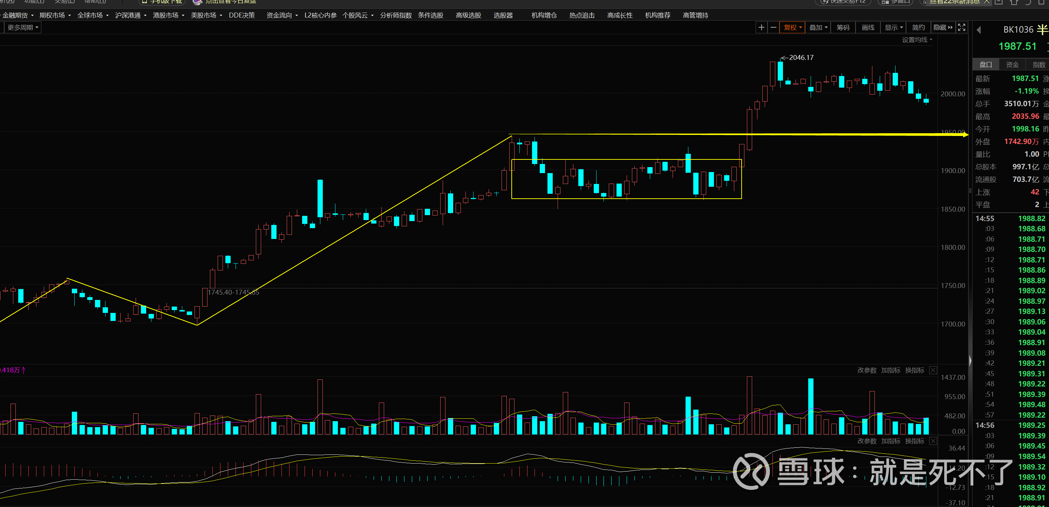This screenshot has height=507, width=1049.
Task: Toggle the 筹码 chip distribution view
Action: (x=843, y=27)
